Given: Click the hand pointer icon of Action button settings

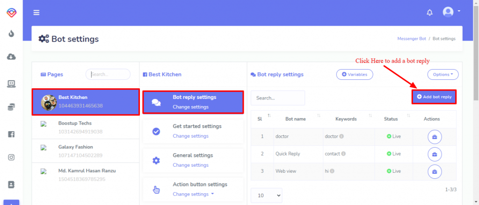Looking at the screenshot, I should (x=156, y=190).
